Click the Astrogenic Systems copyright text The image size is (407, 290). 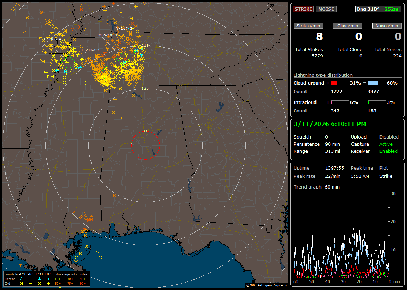[x=266, y=285]
